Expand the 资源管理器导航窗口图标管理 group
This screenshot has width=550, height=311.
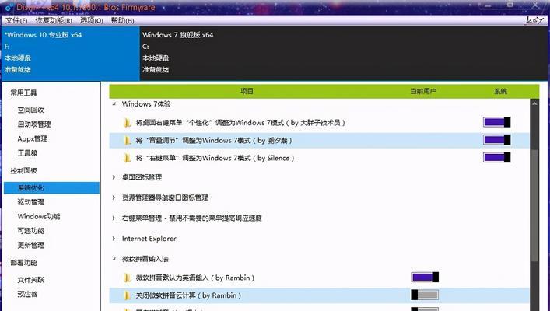[x=114, y=197]
